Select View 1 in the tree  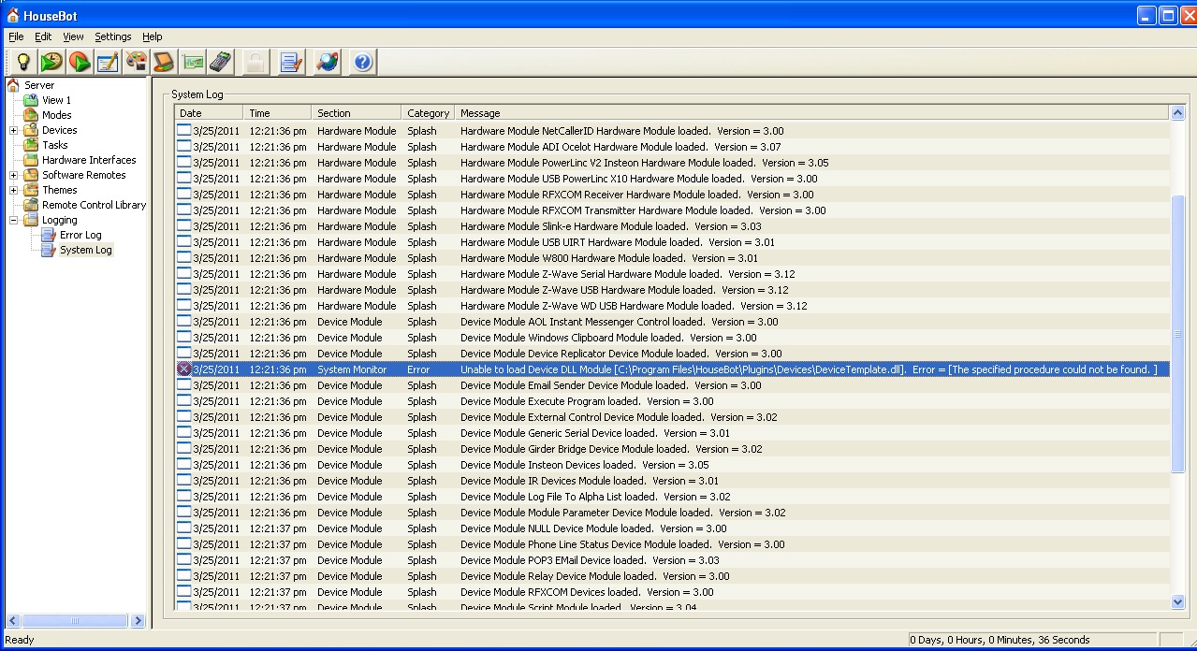tap(56, 100)
